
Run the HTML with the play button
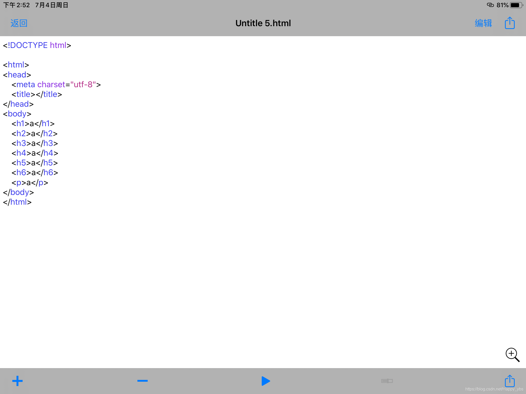pyautogui.click(x=266, y=381)
